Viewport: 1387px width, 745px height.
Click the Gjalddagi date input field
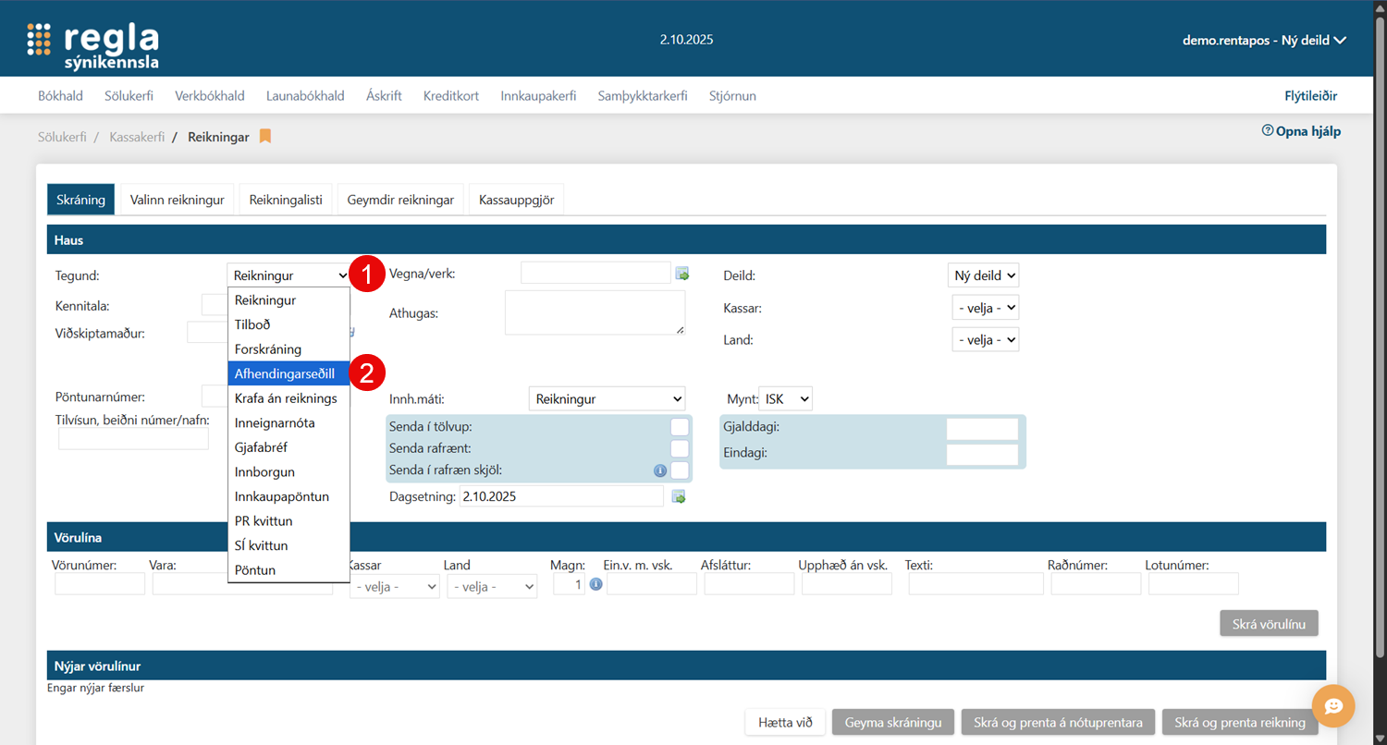pyautogui.click(x=981, y=429)
